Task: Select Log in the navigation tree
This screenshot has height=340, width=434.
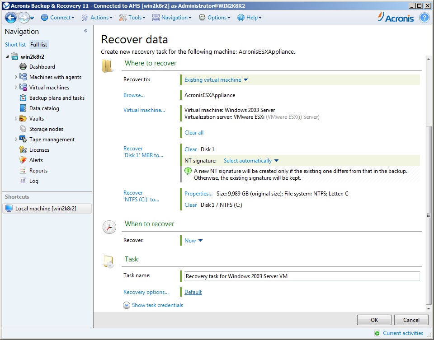Action: pos(34,181)
